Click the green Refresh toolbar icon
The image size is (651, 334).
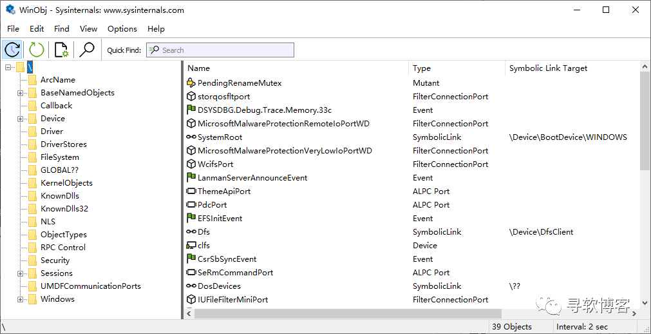tap(37, 50)
